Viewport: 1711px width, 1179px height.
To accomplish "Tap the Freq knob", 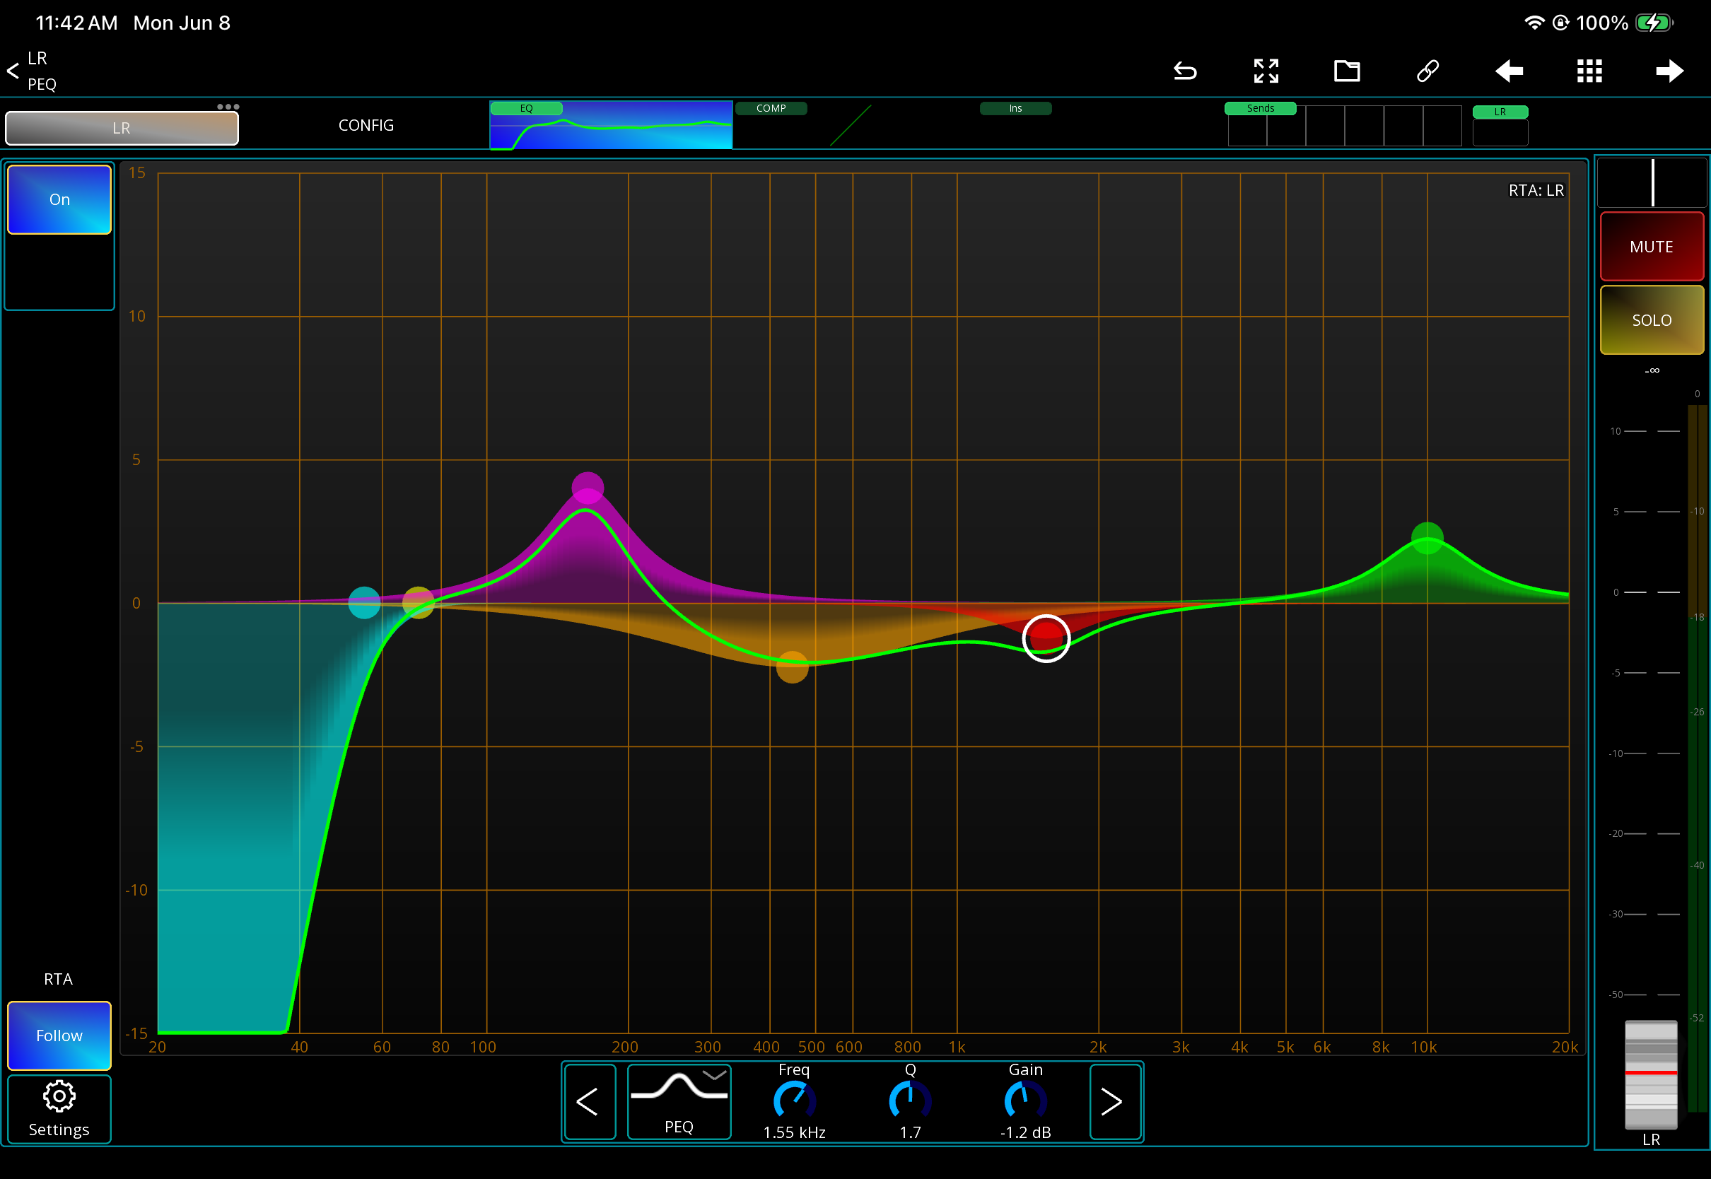I will point(793,1101).
